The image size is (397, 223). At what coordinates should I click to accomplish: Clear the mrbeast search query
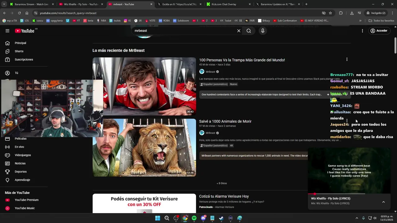[x=239, y=31]
